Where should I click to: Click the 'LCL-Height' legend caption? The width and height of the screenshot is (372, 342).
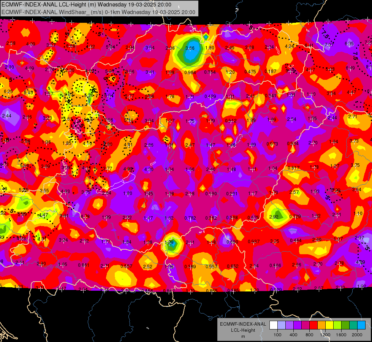click(x=243, y=330)
